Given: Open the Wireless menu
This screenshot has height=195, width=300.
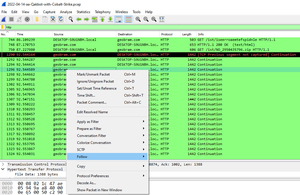Looking at the screenshot, I should 121,12.
